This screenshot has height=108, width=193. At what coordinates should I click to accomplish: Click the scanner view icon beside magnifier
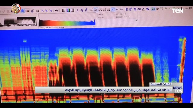pos(27,11)
